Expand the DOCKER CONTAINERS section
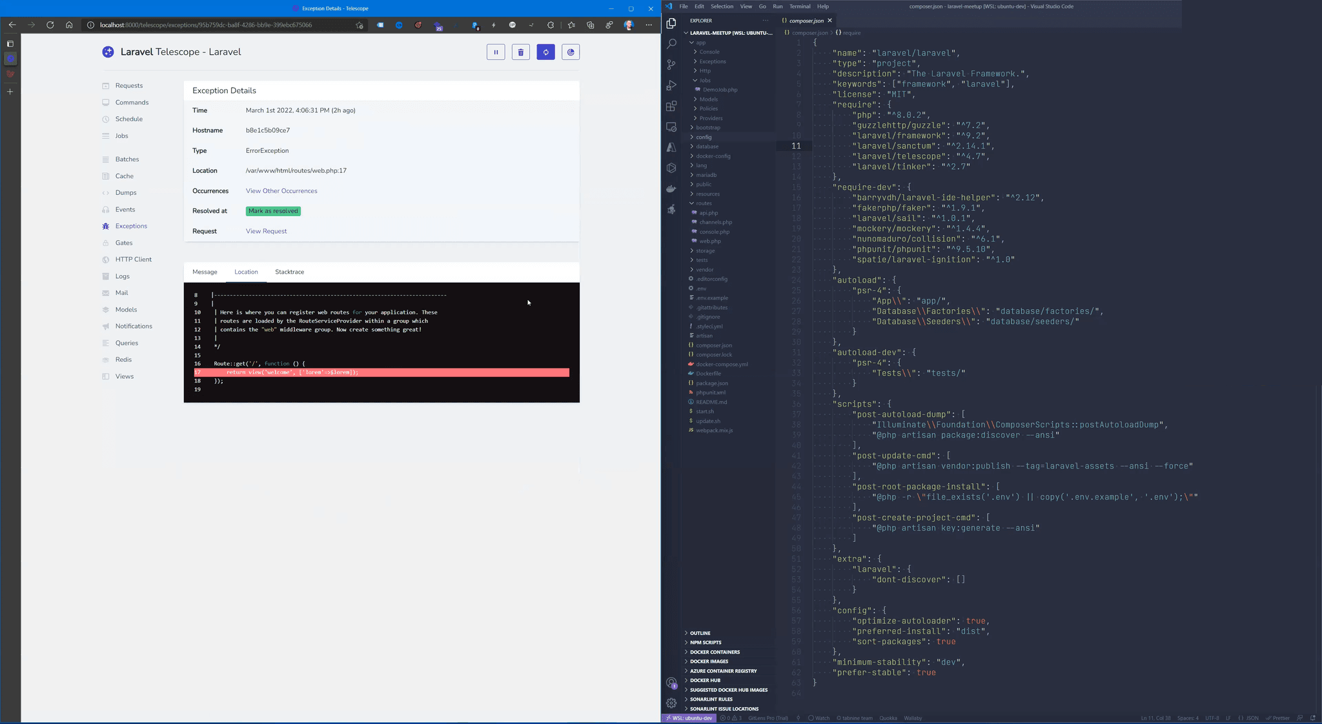 click(x=715, y=652)
